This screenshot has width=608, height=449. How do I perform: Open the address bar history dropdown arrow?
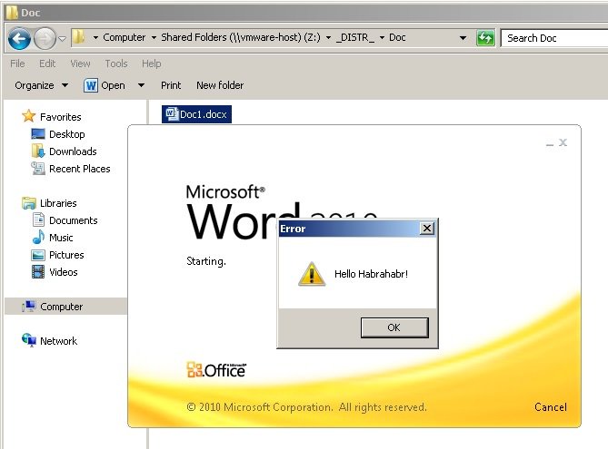463,38
